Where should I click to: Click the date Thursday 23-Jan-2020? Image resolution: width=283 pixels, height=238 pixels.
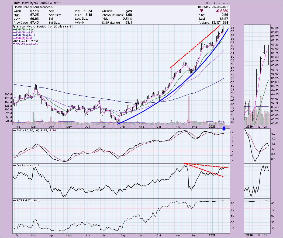point(213,7)
